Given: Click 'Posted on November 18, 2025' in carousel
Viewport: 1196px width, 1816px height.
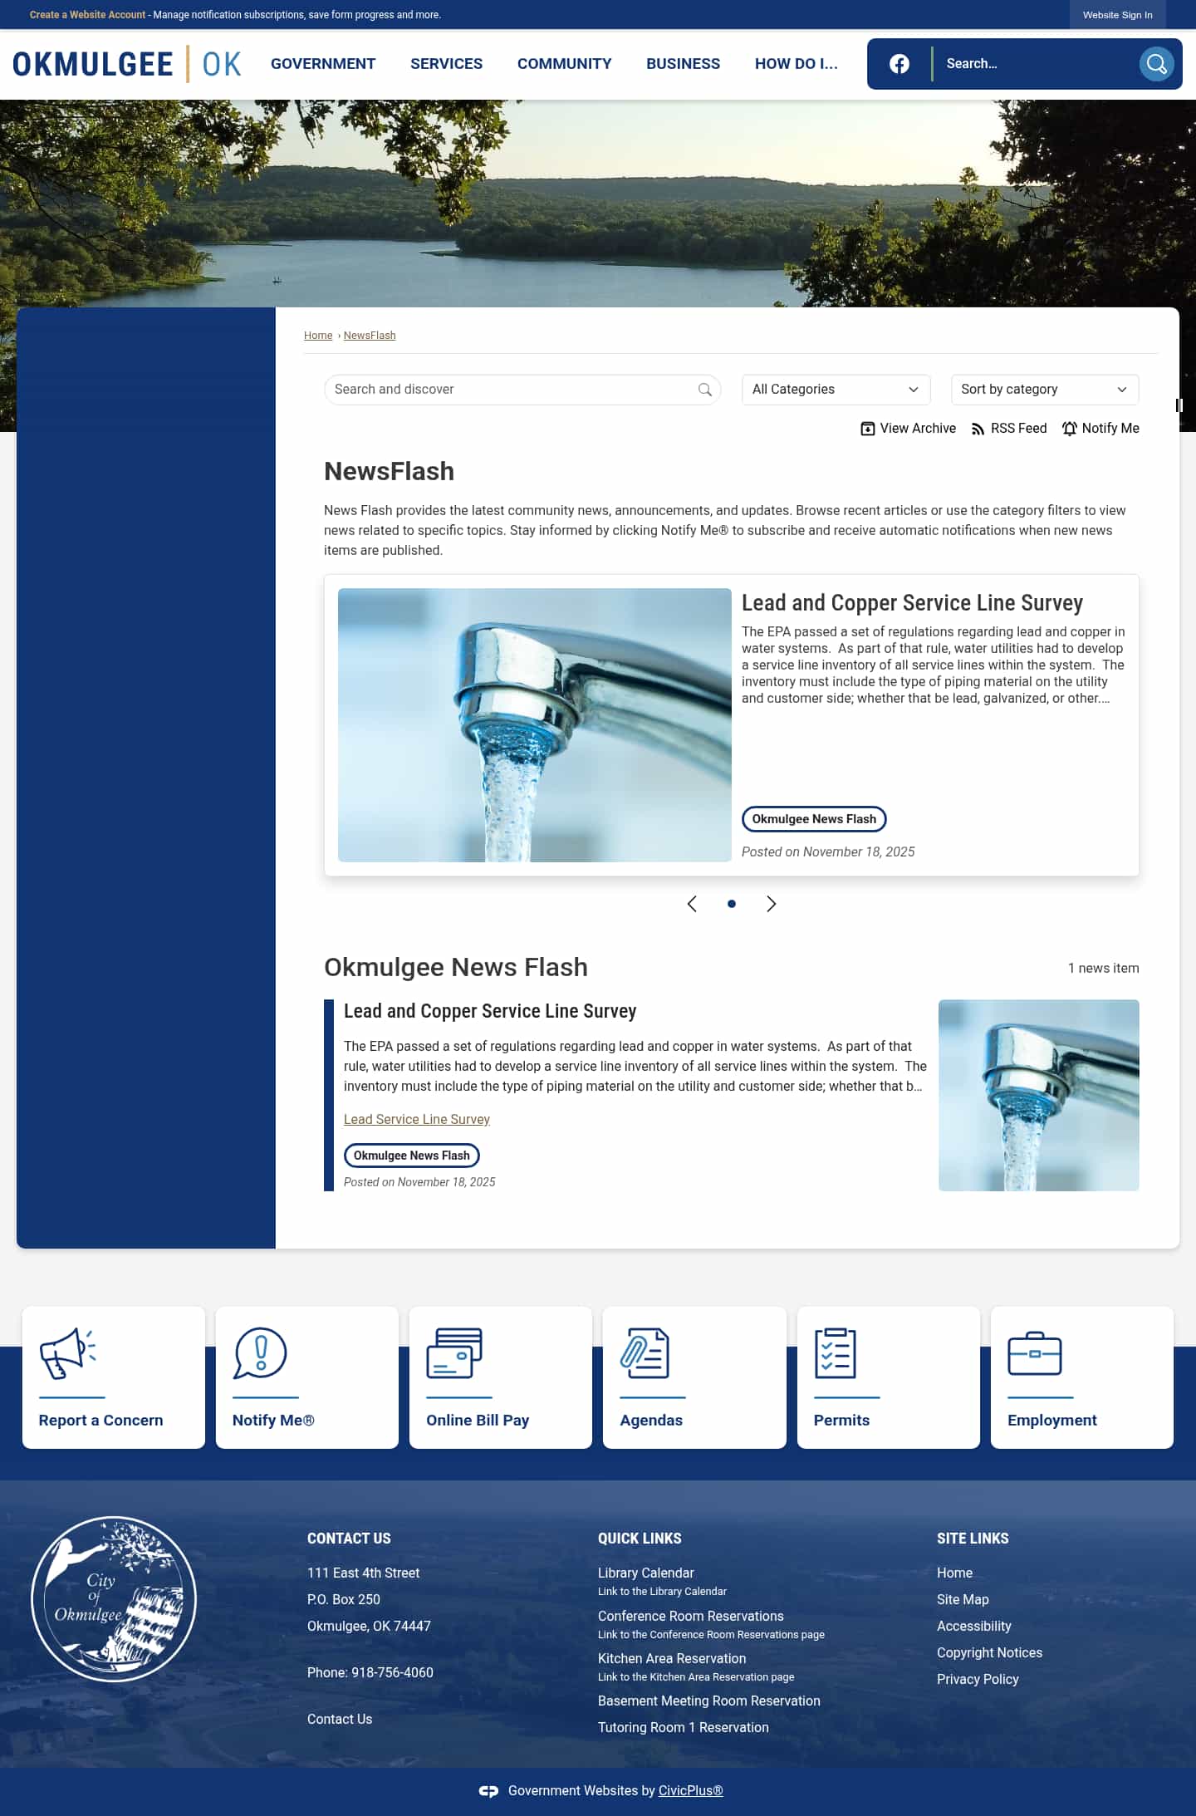Looking at the screenshot, I should pyautogui.click(x=828, y=852).
